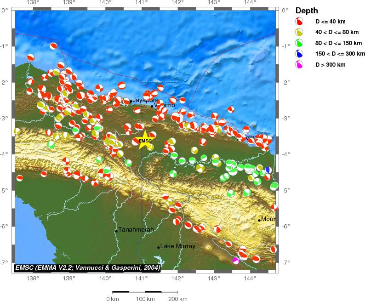Click the Tanahmerah city dot
365x301 pixels.
click(x=116, y=231)
